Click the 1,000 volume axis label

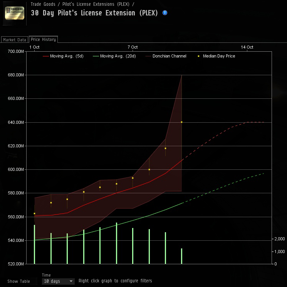click(x=280, y=252)
